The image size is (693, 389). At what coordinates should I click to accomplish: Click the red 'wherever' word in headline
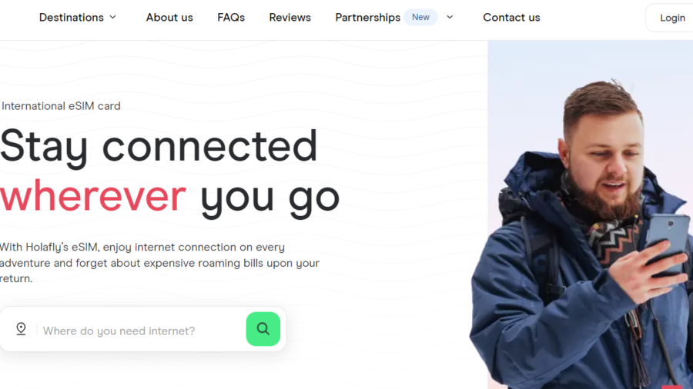(93, 196)
